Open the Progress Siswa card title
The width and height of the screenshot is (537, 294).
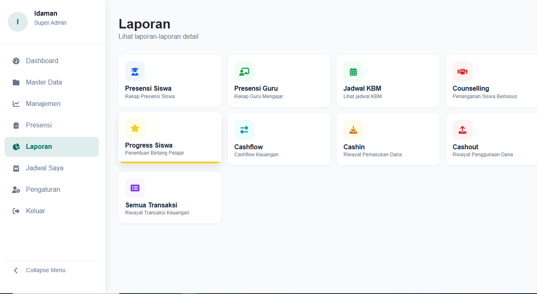tap(149, 145)
